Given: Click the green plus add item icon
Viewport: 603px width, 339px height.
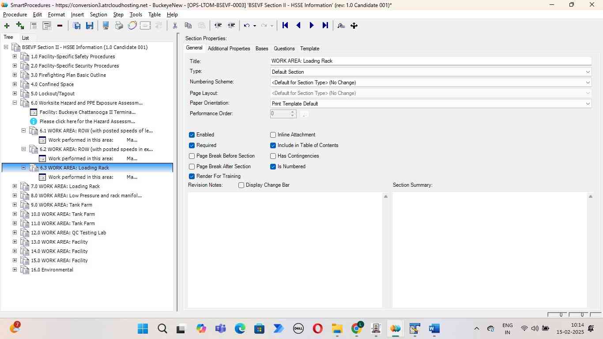Looking at the screenshot, I should [x=7, y=26].
